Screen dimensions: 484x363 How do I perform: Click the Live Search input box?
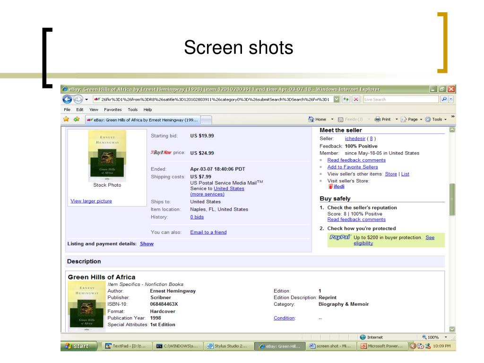pyautogui.click(x=401, y=99)
